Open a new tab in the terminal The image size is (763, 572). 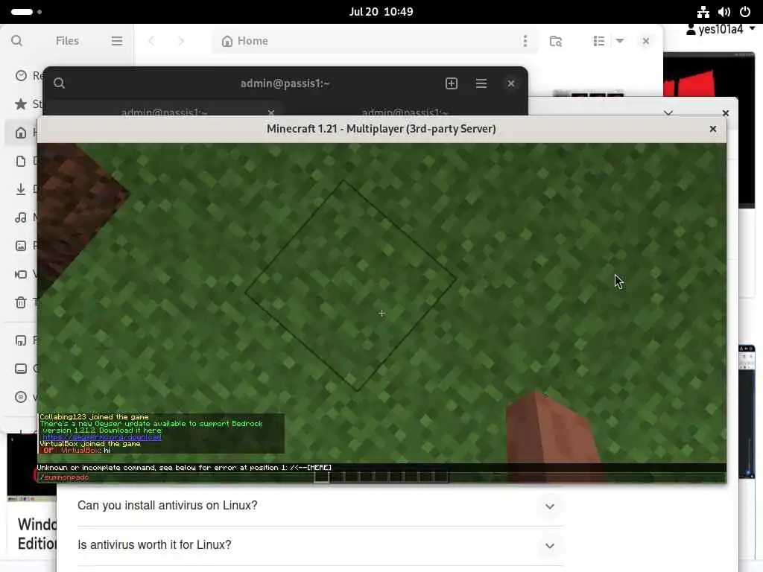coord(452,83)
